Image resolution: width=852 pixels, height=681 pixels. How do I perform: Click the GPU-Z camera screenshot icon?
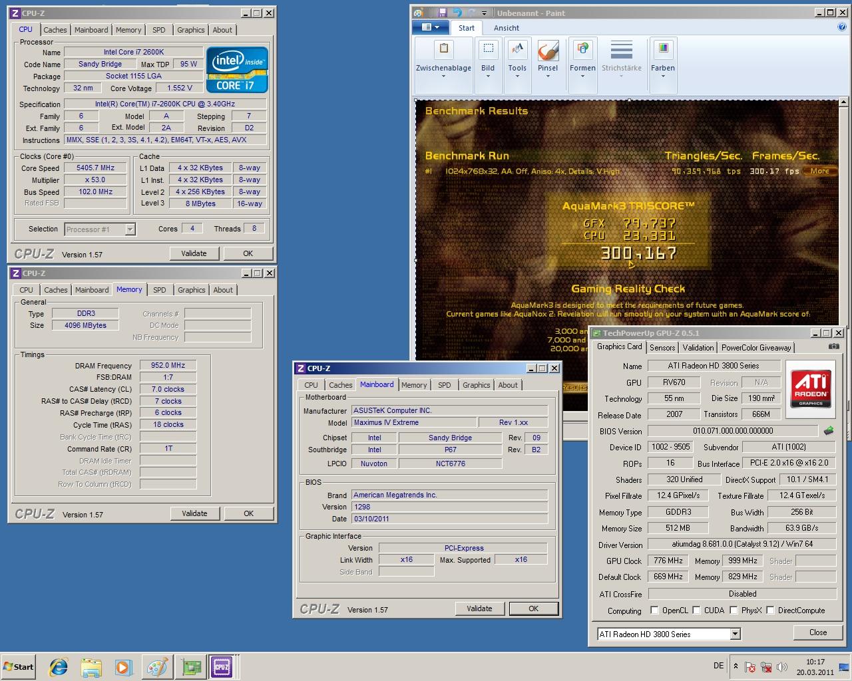834,346
